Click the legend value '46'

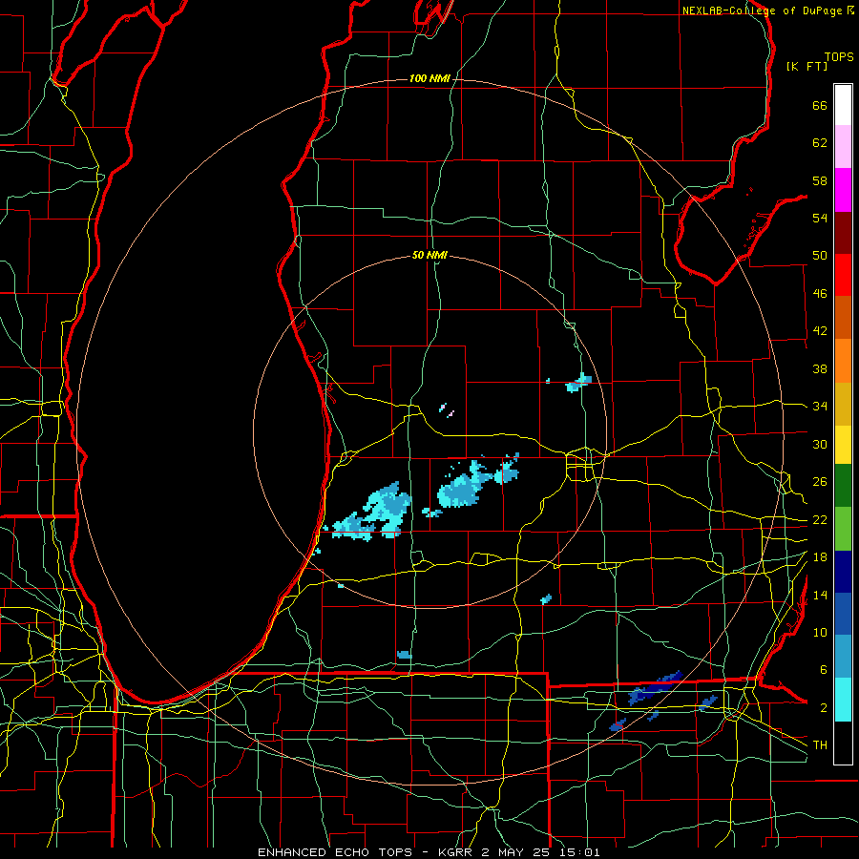[820, 294]
